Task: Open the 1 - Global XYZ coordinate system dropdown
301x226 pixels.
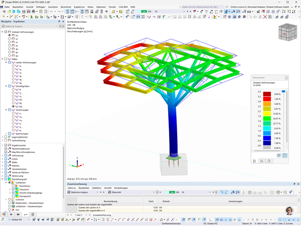Action: 29,219
